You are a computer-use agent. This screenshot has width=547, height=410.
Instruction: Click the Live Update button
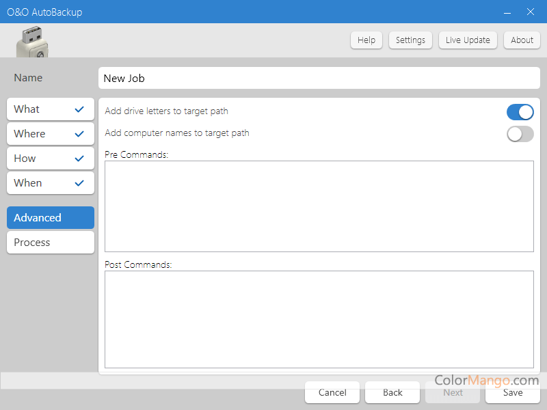point(468,40)
